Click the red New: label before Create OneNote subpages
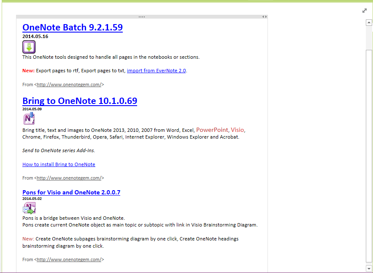Viewport: 373px width, 273px height. point(28,239)
